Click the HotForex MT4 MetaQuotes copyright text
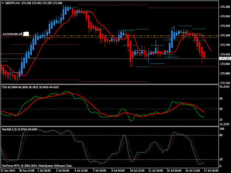This screenshot has height=173, width=231. (37, 166)
